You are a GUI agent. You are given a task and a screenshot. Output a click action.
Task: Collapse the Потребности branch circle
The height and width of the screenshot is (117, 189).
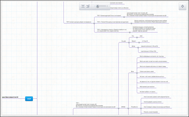141,108
